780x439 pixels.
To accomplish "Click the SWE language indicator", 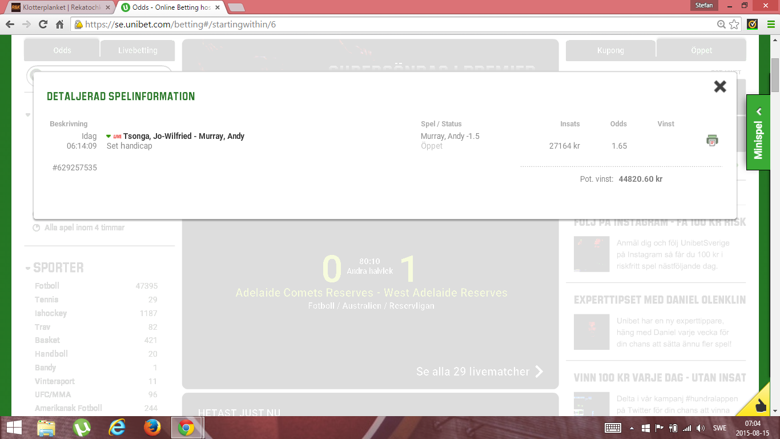I will coord(719,428).
